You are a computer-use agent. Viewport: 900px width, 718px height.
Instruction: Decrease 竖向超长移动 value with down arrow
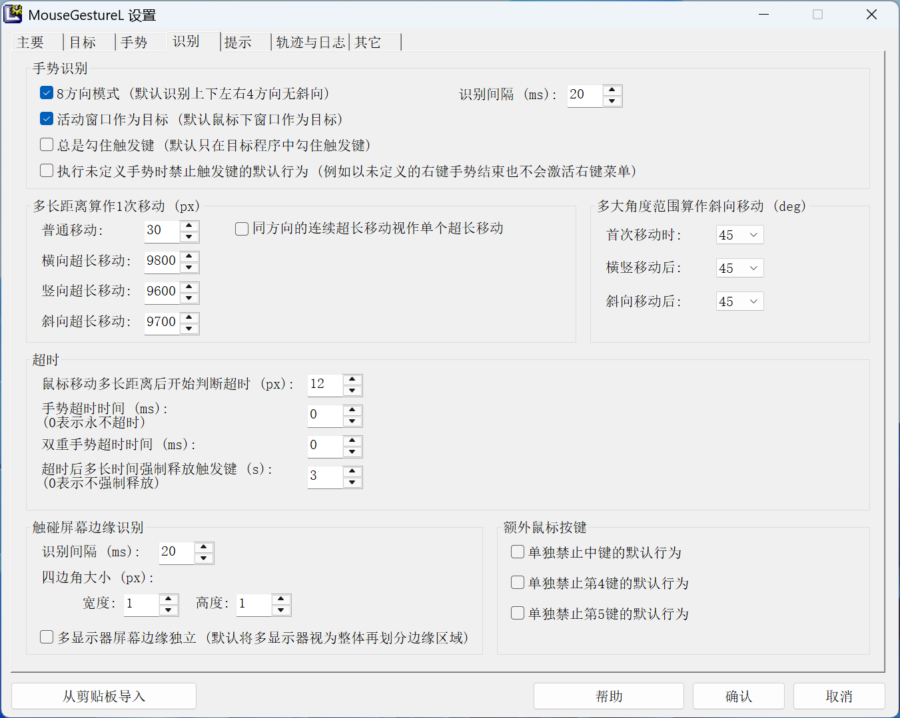coord(189,298)
